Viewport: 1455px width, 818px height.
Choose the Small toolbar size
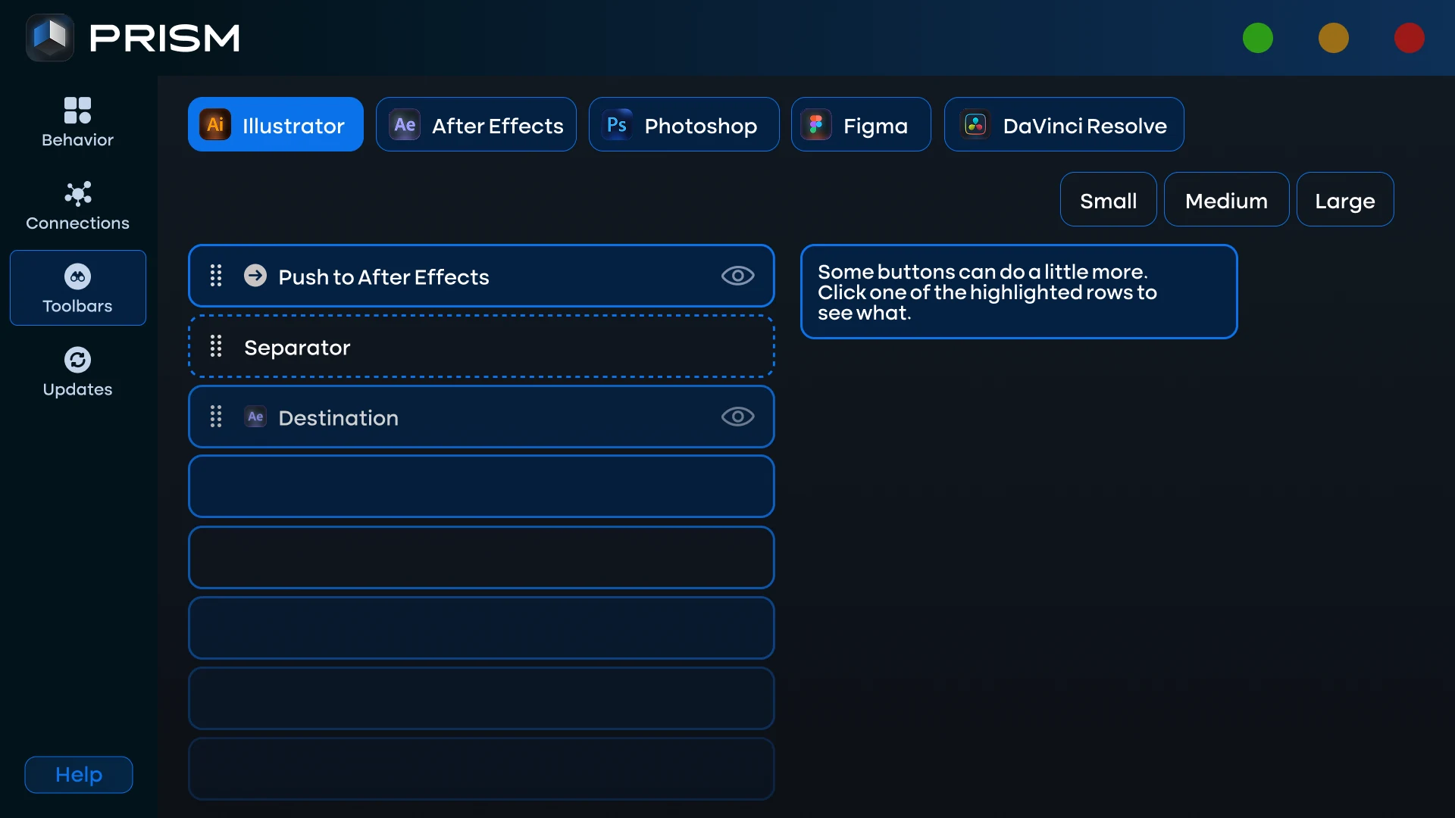[x=1108, y=200]
